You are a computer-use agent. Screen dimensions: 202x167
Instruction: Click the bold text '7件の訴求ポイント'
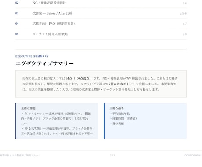click(122, 84)
